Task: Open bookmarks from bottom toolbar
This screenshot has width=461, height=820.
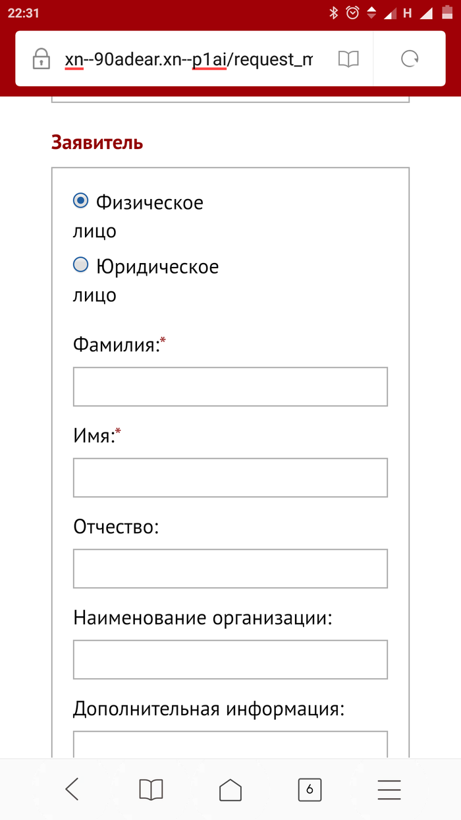Action: point(151,789)
